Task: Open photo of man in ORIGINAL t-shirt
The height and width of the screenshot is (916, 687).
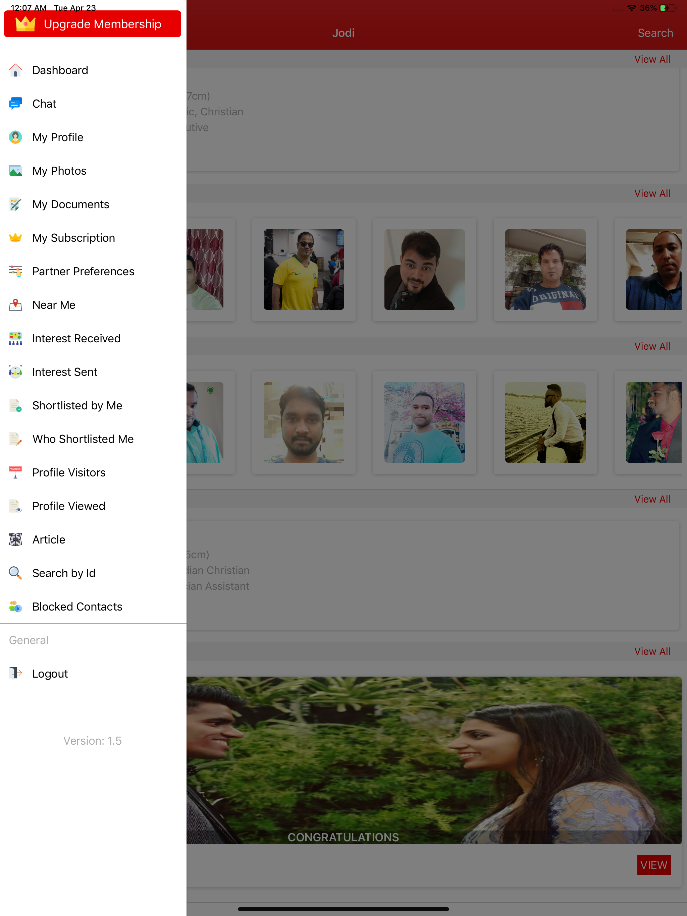Action: point(545,269)
